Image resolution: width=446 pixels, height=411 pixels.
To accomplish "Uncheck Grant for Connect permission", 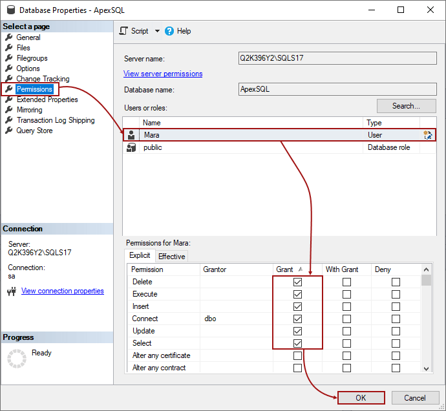I will (x=297, y=319).
